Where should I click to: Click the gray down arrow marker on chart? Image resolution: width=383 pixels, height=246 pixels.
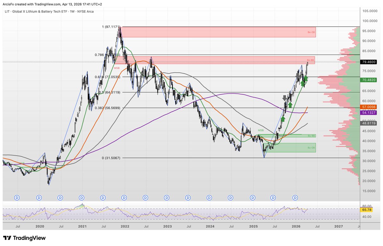(284, 98)
